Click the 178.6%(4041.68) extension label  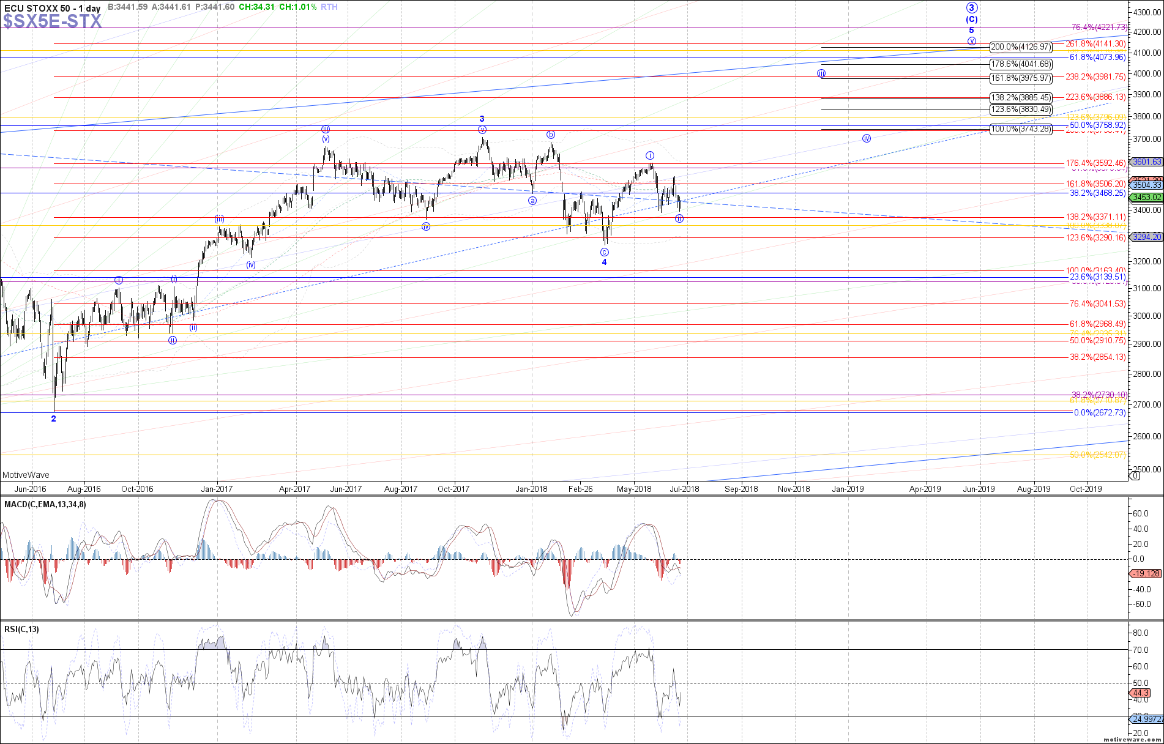tap(1021, 64)
